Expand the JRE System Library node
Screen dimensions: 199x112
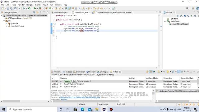(4, 18)
